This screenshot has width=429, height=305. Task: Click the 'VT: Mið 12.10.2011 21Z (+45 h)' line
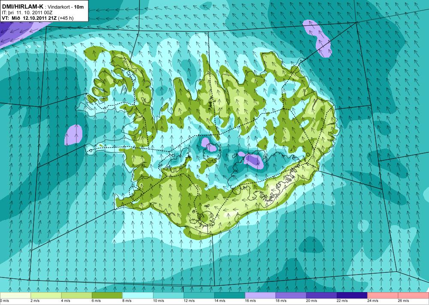point(37,18)
